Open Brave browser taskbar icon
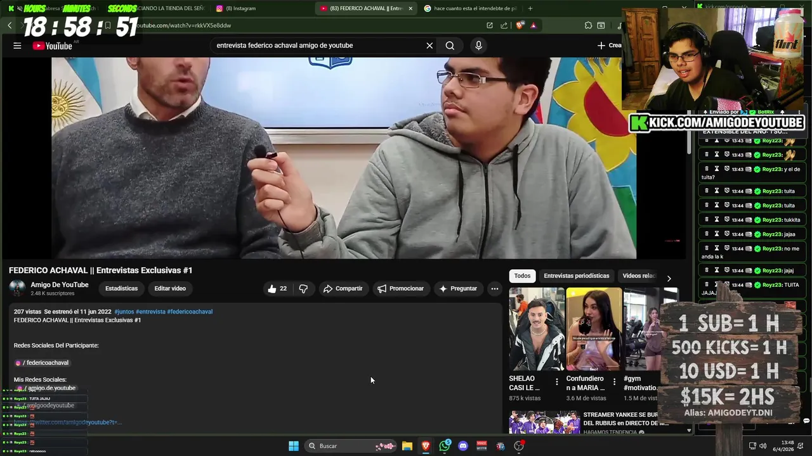812x456 pixels. [x=426, y=446]
